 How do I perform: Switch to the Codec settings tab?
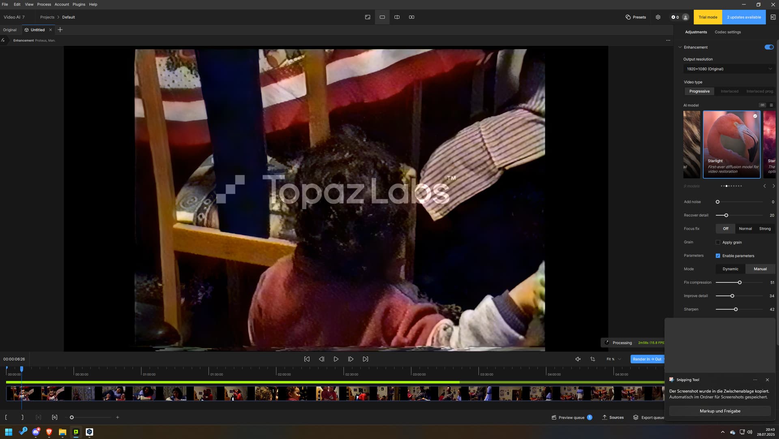pos(727,32)
